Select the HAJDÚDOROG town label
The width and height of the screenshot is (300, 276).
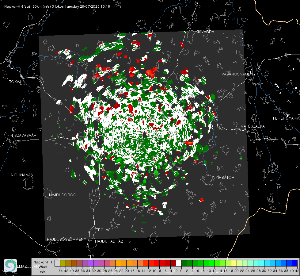63,195
